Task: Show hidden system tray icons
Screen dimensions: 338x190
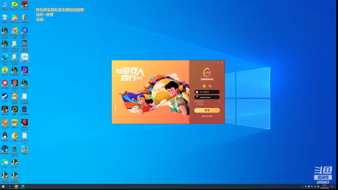Action: tap(303, 187)
